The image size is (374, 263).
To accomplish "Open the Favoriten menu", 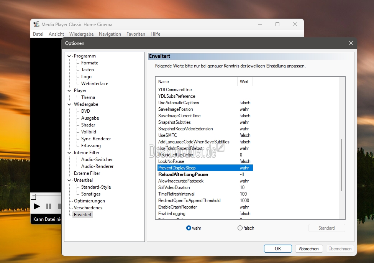I will click(136, 34).
